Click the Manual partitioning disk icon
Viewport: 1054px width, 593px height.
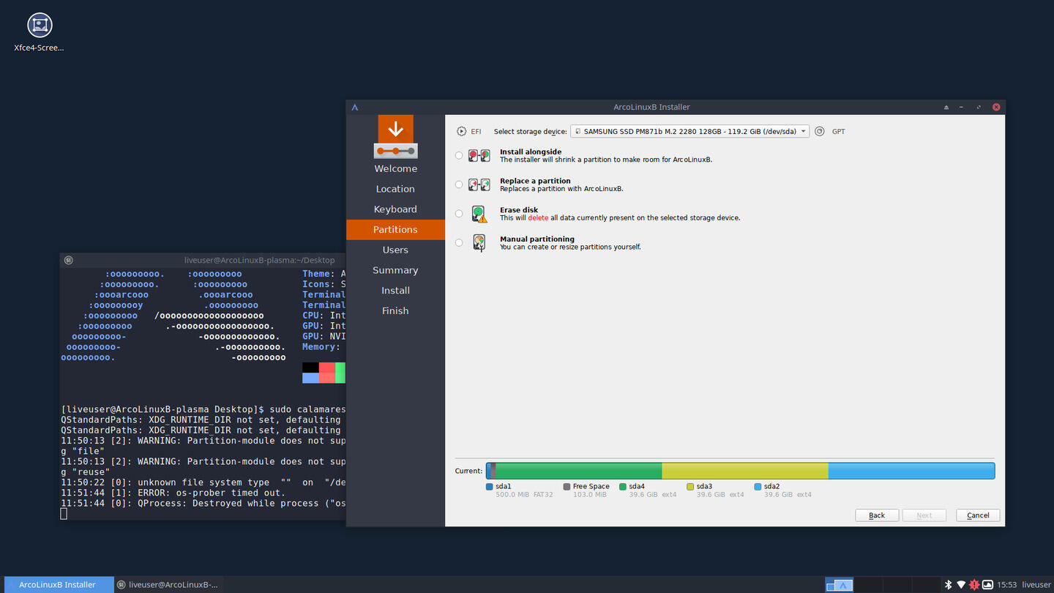coord(479,243)
